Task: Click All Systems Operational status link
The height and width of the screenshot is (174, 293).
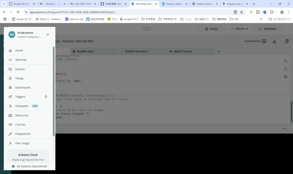Action: coord(32,166)
